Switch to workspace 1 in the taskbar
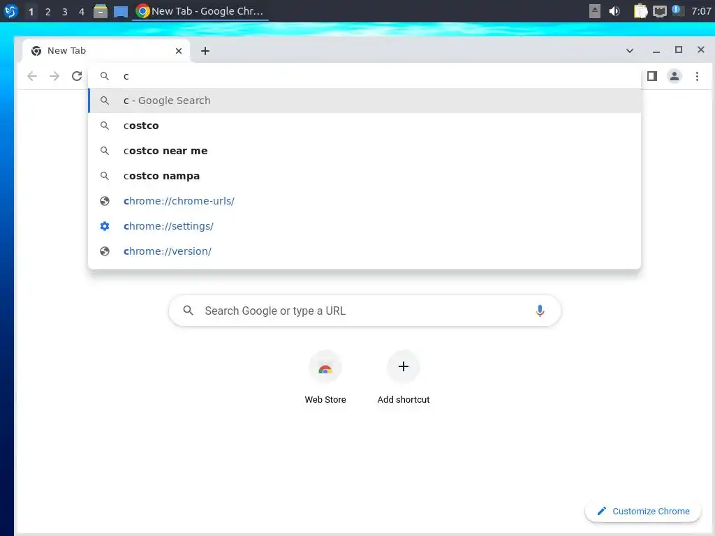This screenshot has height=536, width=715. pyautogui.click(x=31, y=11)
